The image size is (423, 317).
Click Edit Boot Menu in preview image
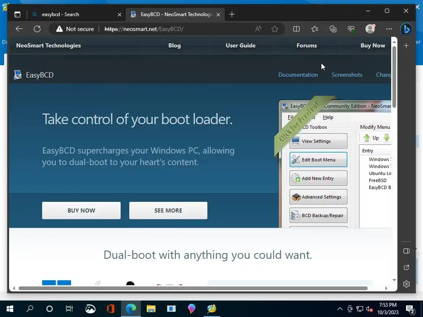point(318,160)
